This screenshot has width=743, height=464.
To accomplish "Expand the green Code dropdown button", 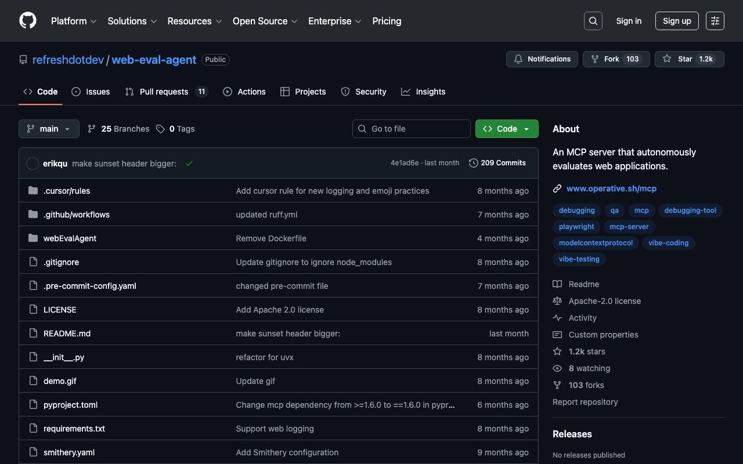I will 507,129.
